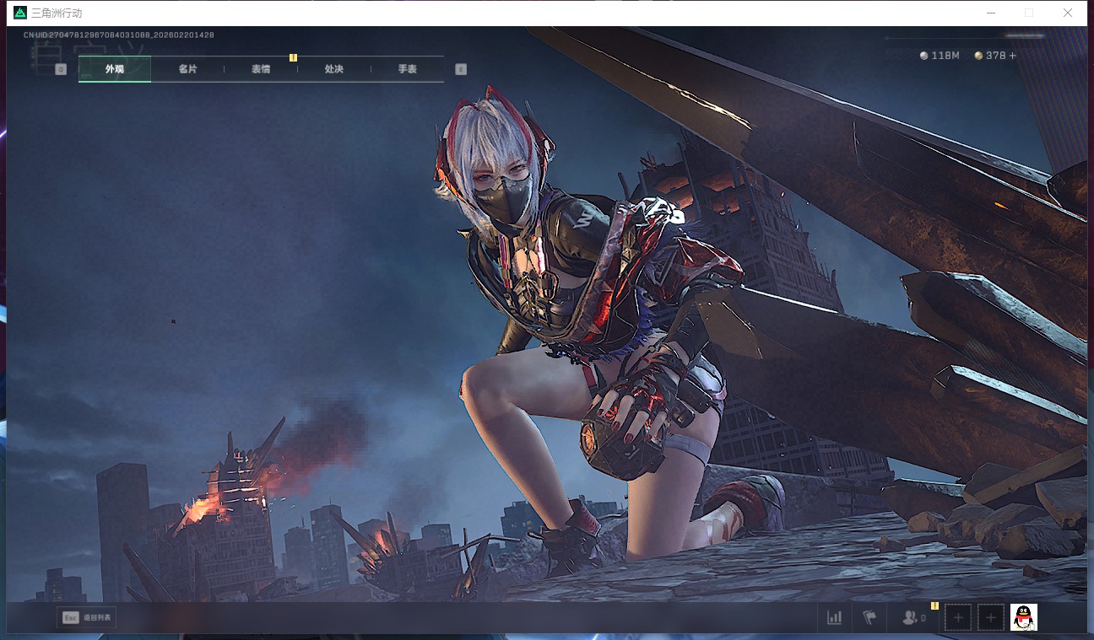
Task: Select the 表情 tab
Action: click(261, 69)
